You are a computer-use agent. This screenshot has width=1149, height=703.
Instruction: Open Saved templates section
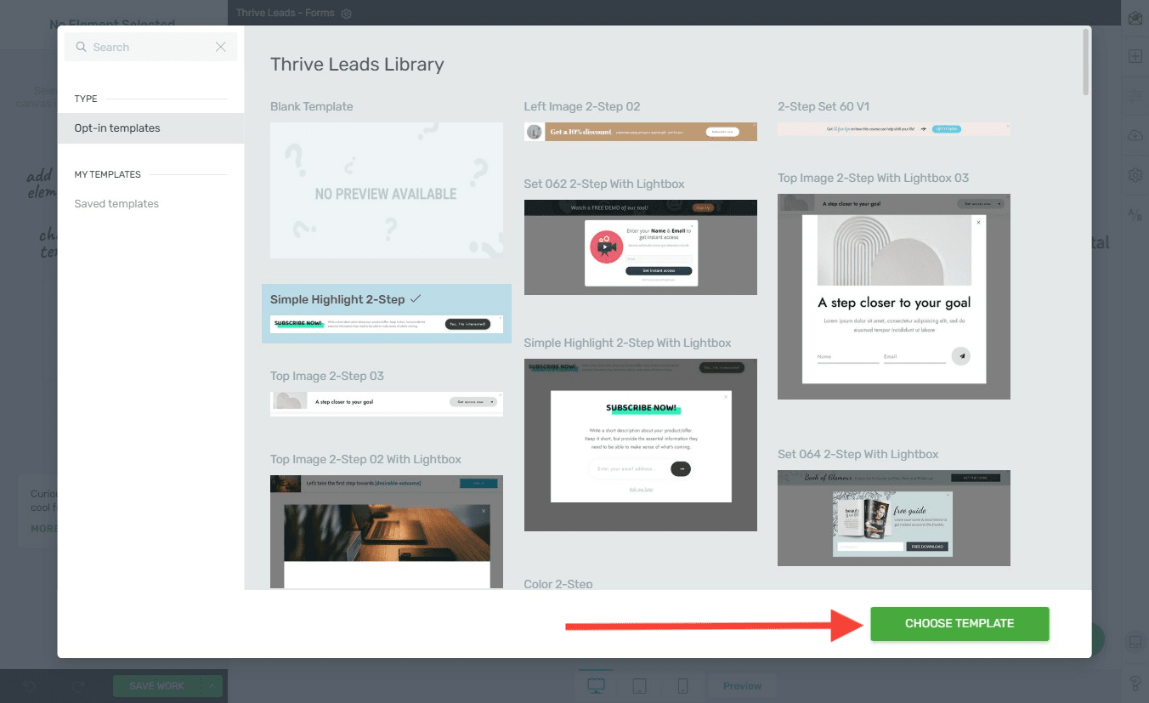tap(116, 204)
